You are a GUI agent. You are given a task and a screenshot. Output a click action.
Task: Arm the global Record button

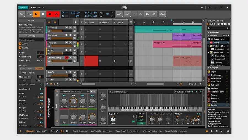50,14
